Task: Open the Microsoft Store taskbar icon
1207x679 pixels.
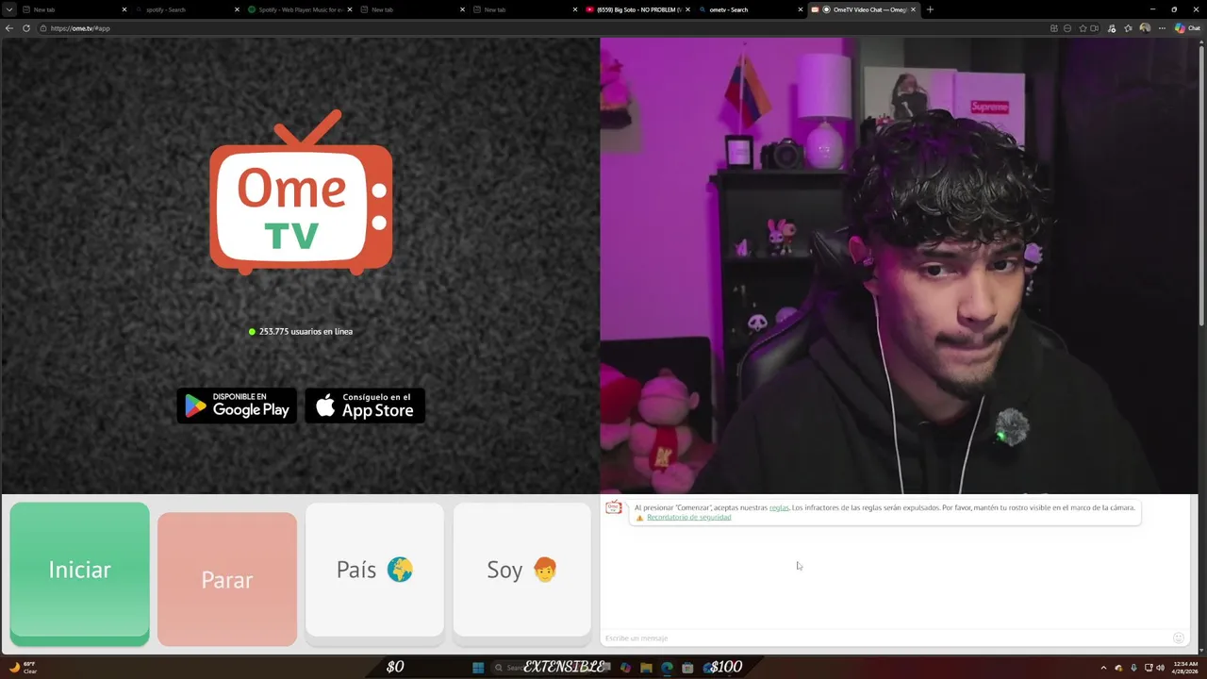Action: tap(687, 668)
